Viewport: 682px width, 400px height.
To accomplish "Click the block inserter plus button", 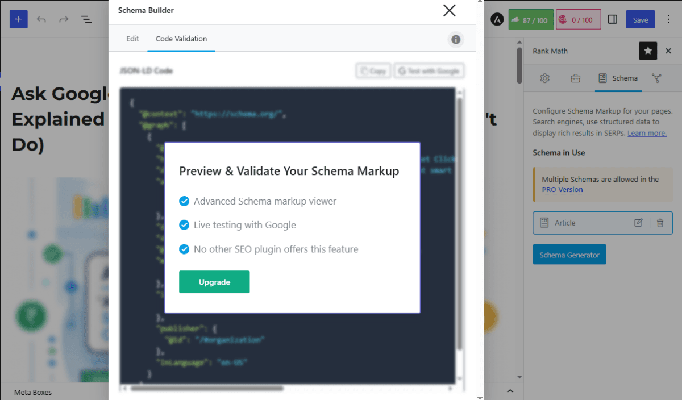I will [x=18, y=19].
